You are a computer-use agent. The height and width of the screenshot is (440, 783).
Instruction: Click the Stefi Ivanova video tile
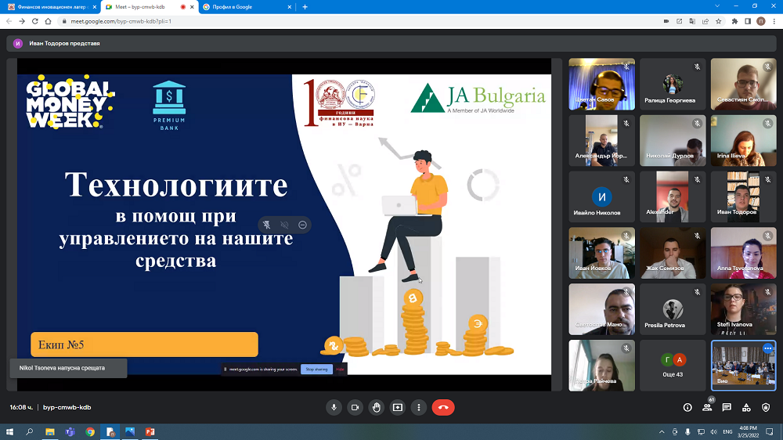[x=744, y=309]
